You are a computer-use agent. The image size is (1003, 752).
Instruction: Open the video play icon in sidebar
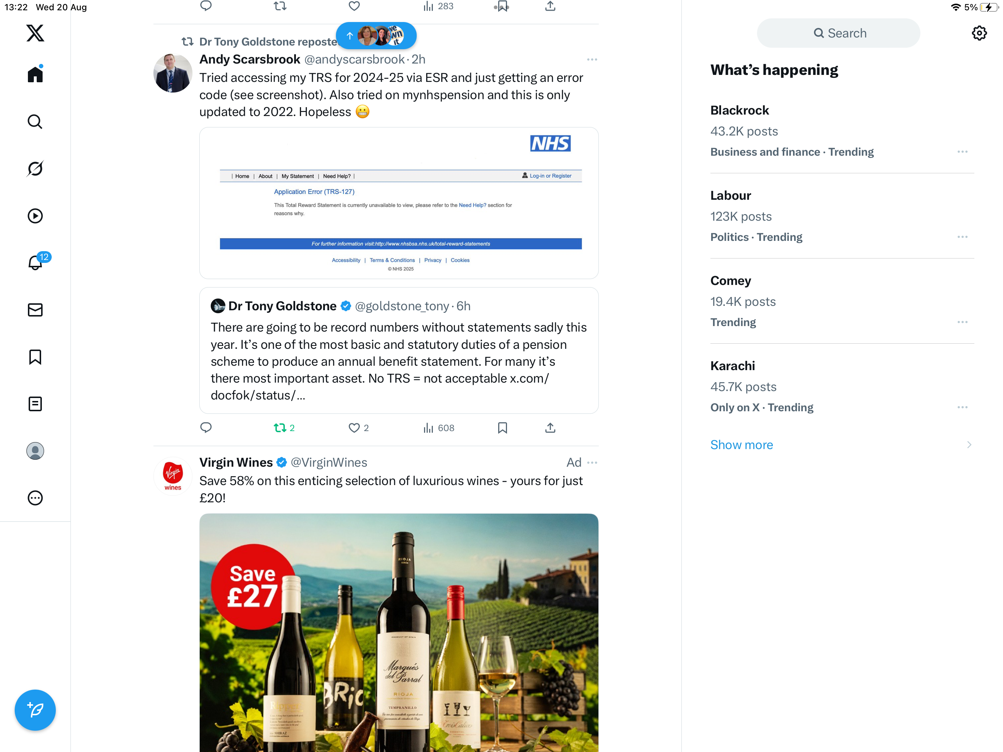coord(35,216)
